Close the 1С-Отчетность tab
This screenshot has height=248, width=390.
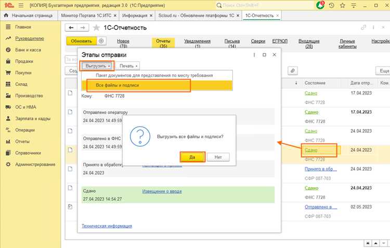point(277,16)
